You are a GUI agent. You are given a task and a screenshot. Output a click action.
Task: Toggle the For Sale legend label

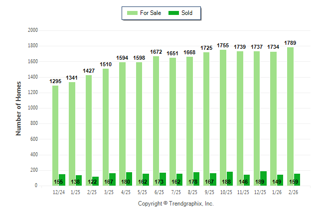152,13
